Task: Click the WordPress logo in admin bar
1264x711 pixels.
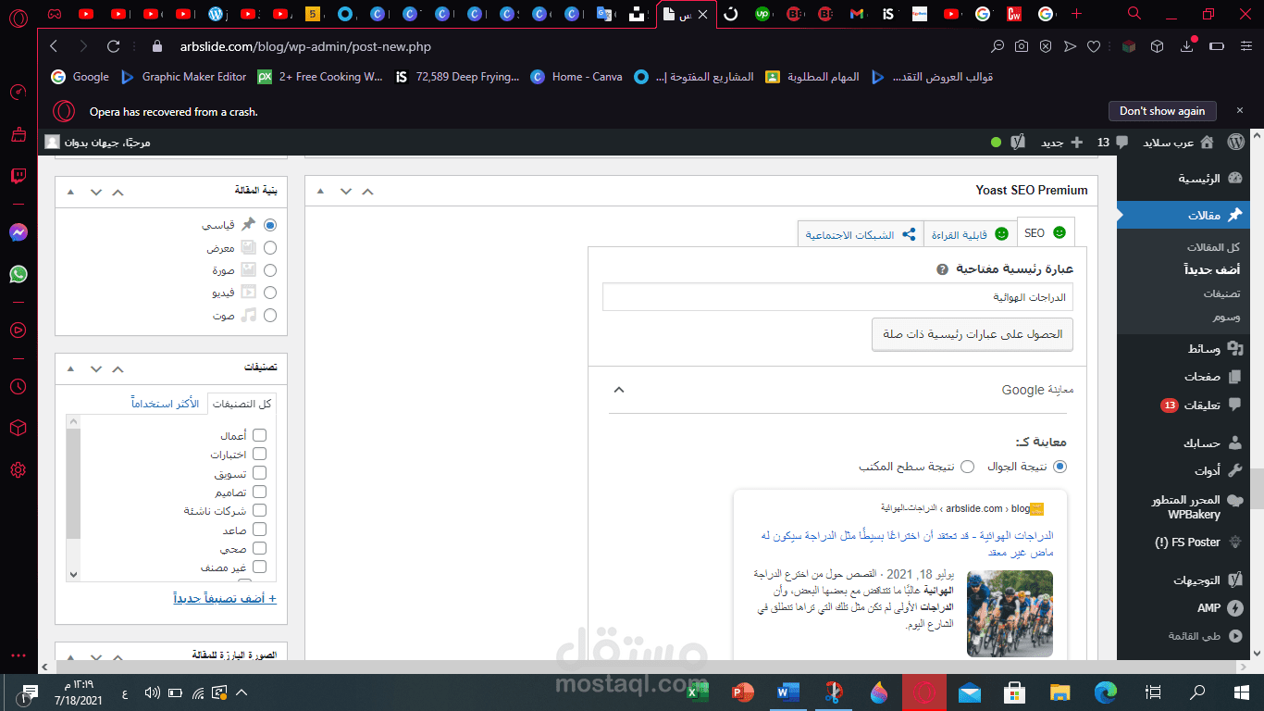Action: [1234, 143]
